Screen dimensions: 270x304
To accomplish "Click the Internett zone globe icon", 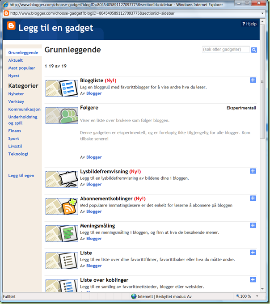I will pyautogui.click(x=134, y=296).
